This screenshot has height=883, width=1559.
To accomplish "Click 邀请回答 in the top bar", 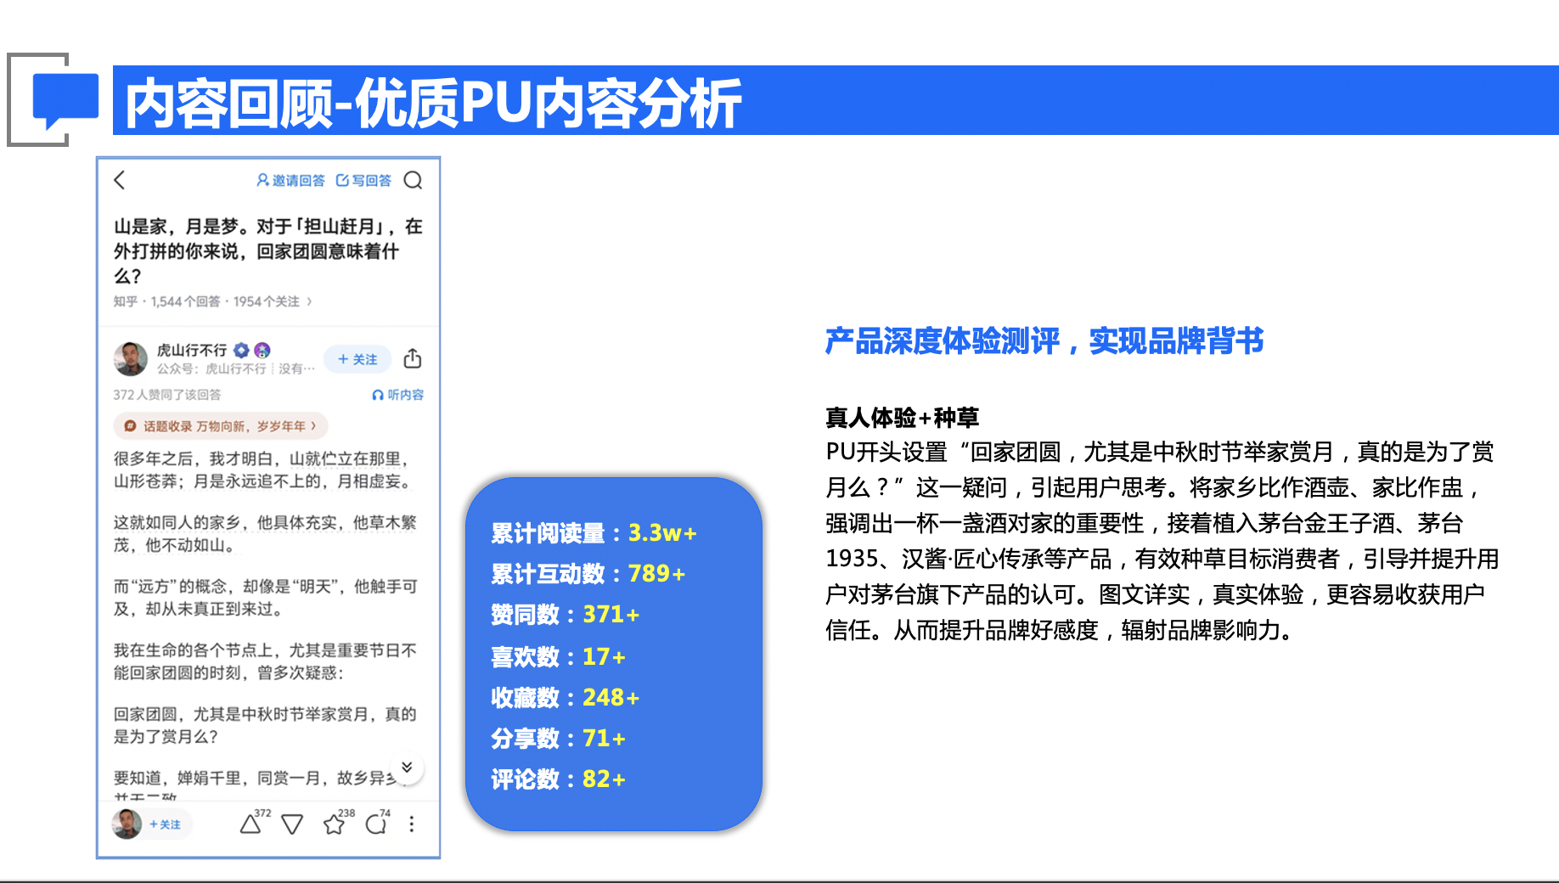I will tap(290, 180).
